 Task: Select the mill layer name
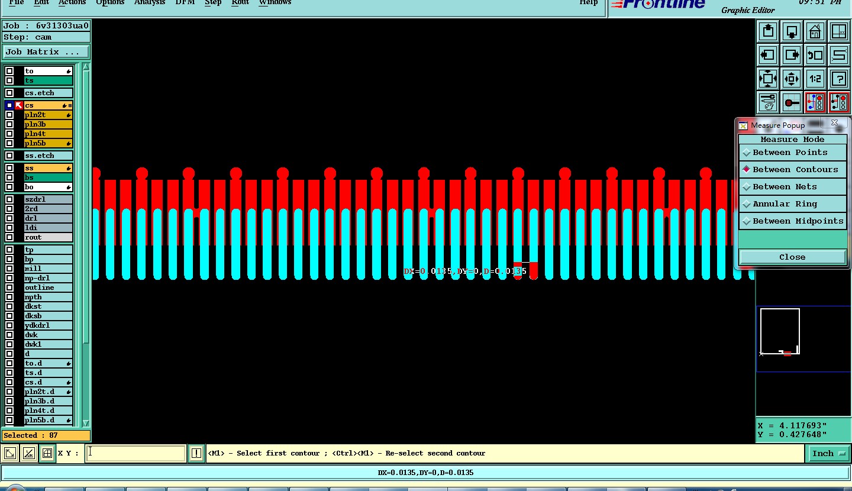[49, 269]
